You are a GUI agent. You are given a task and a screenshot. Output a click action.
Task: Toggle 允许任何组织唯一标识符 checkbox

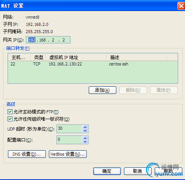point(10,119)
